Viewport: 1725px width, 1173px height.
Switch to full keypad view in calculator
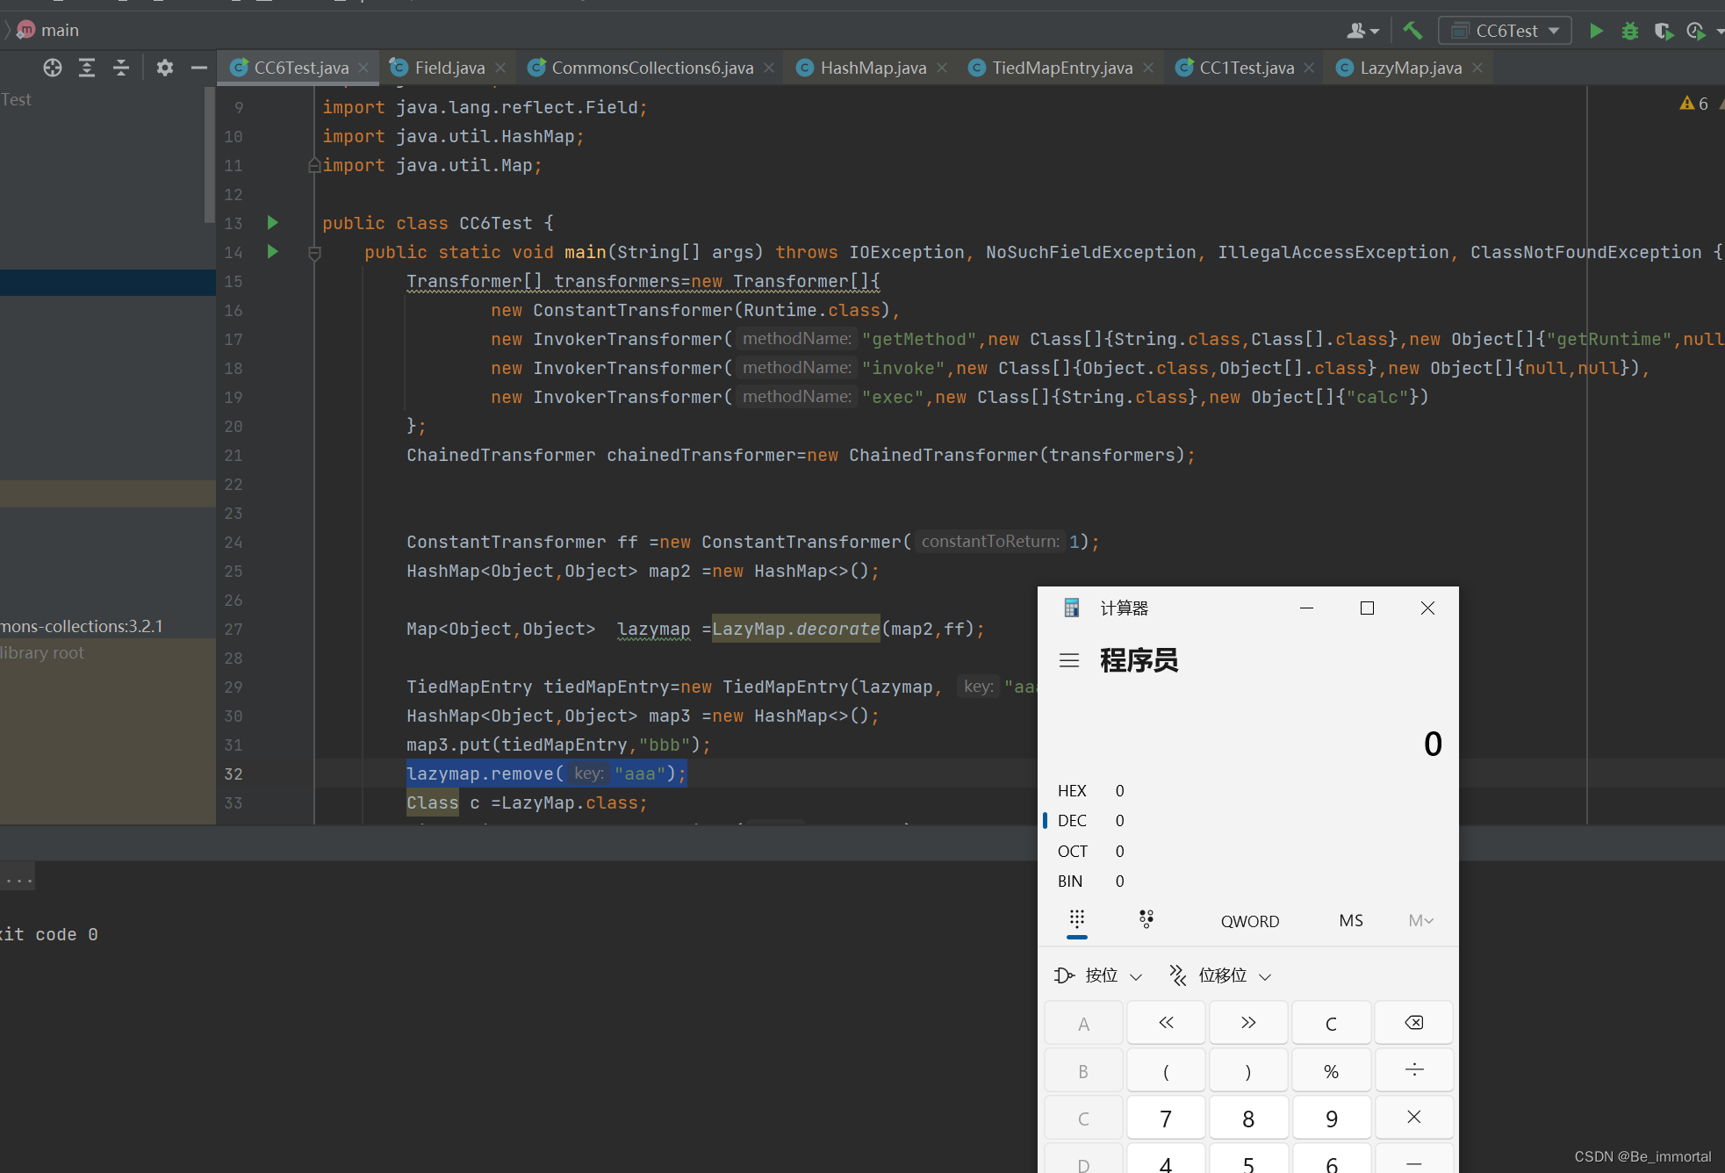[1077, 920]
